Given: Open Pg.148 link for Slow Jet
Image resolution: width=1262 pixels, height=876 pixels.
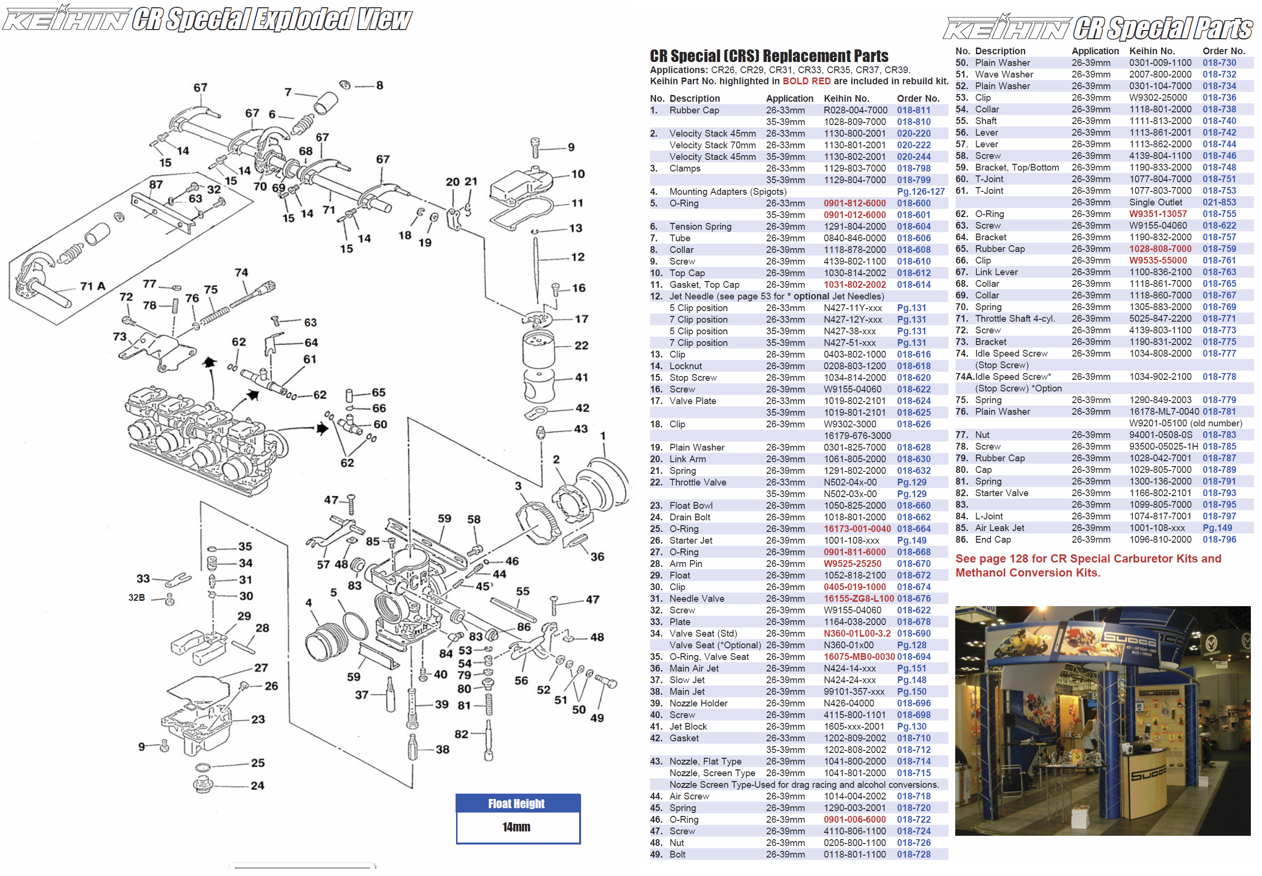Looking at the screenshot, I should [911, 680].
